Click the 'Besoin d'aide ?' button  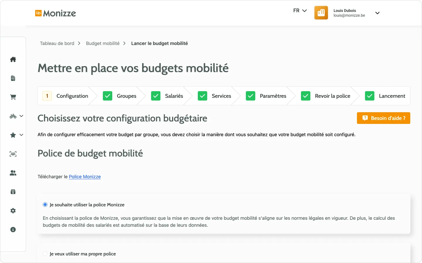[383, 118]
